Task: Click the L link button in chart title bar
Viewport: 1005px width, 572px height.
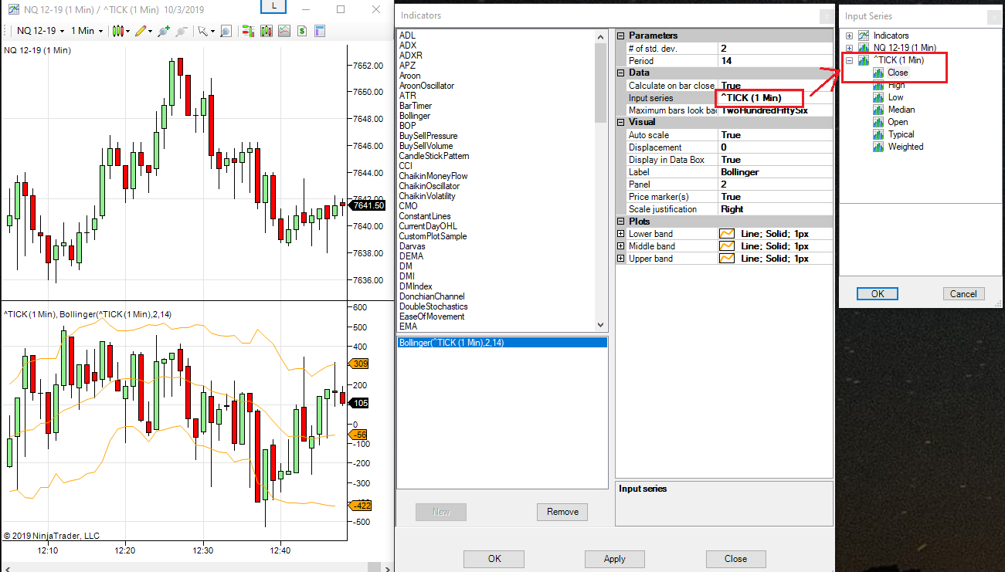Action: (273, 6)
